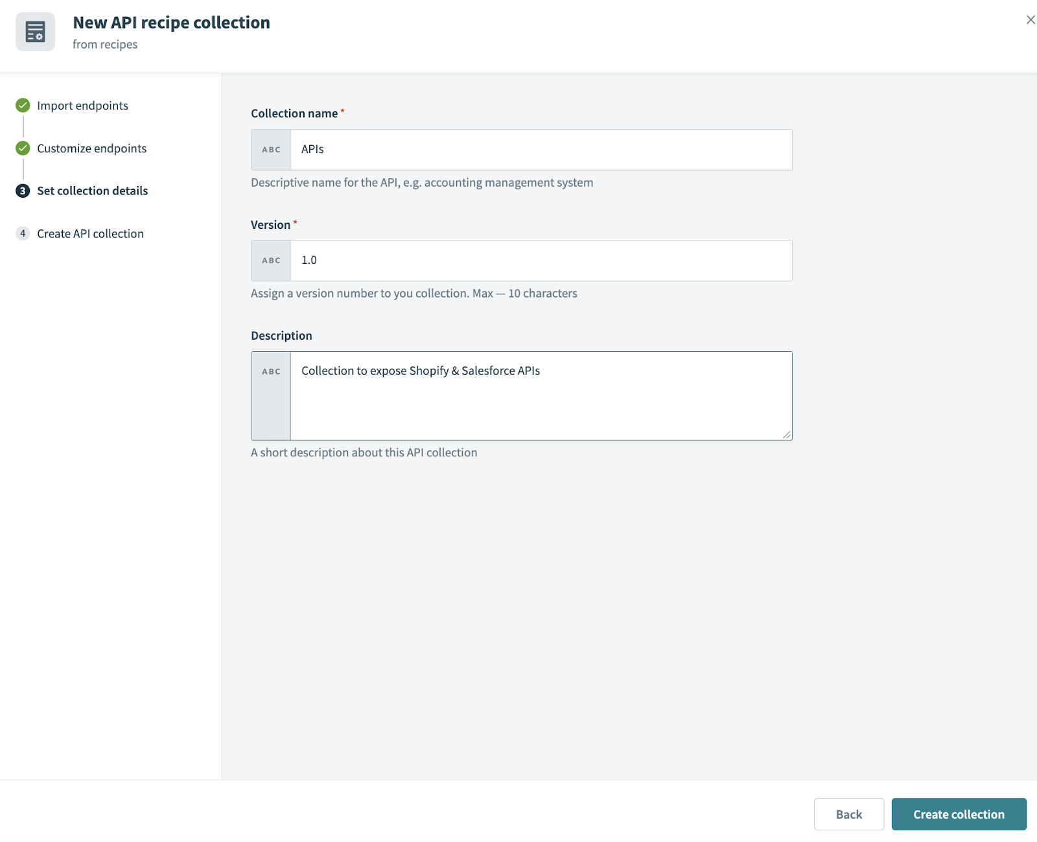
Task: Select the Create API collection step
Action: [90, 233]
